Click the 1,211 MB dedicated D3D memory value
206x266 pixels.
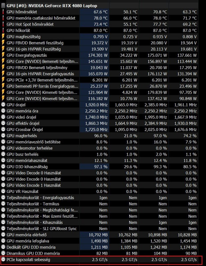click(x=99, y=247)
